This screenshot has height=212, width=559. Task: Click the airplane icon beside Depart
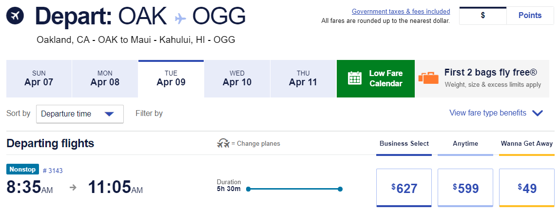tap(15, 17)
